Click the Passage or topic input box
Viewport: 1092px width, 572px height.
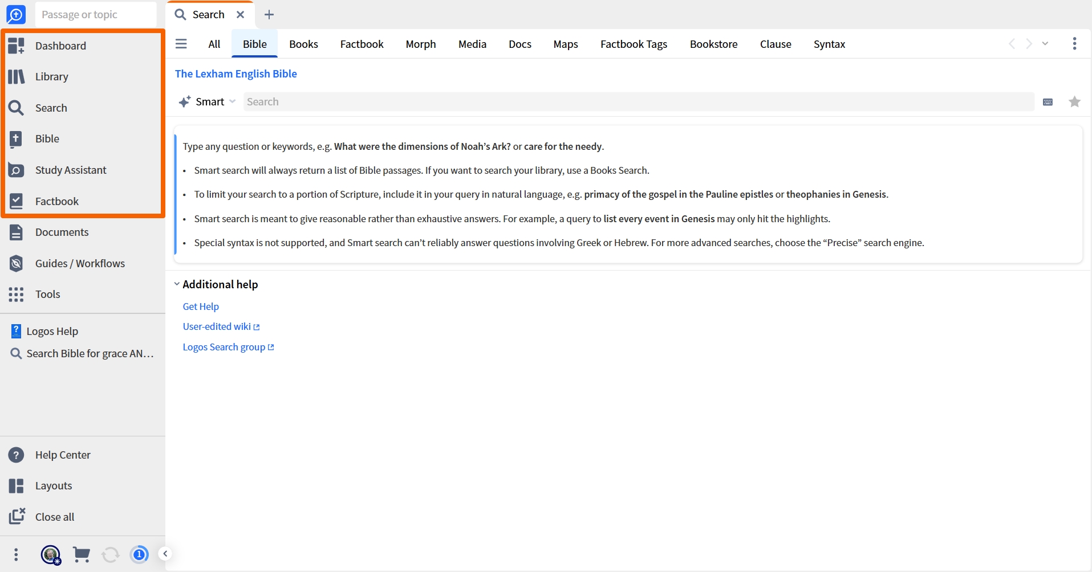point(96,15)
